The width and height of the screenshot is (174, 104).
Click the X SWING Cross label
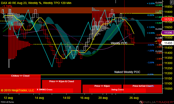(45, 90)
